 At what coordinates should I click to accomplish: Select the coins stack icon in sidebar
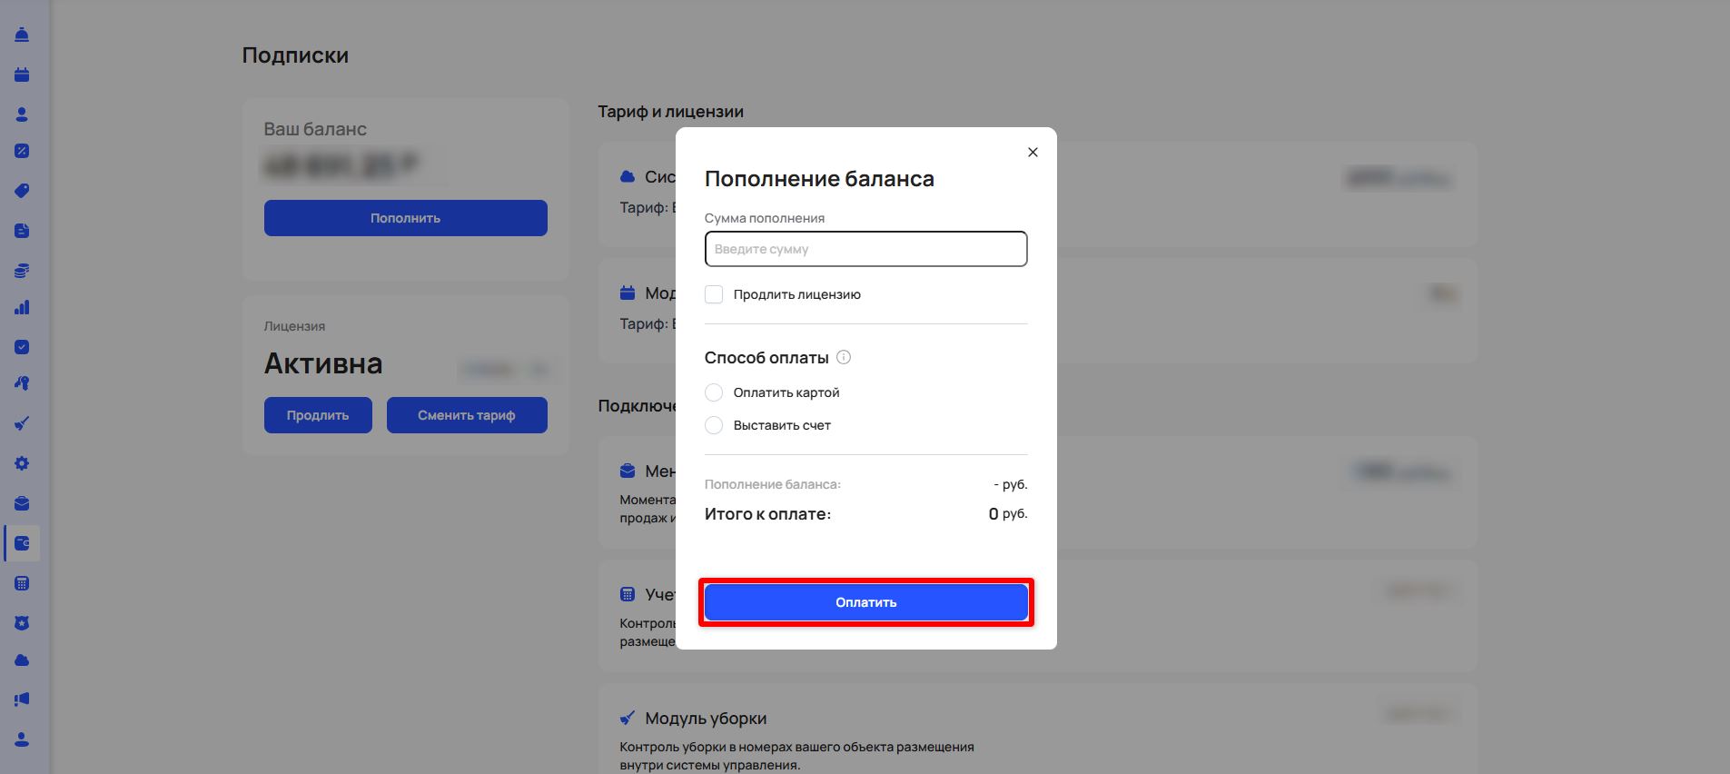[x=22, y=271]
